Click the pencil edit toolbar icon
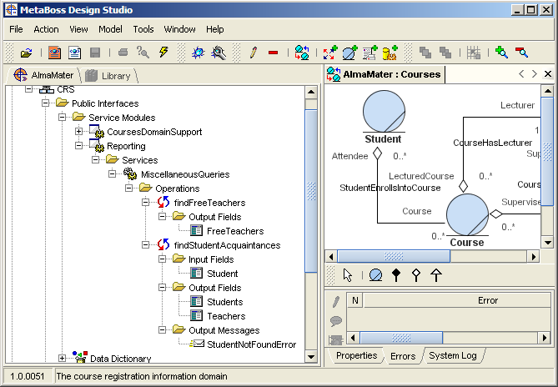The width and height of the screenshot is (558, 387). (x=254, y=53)
